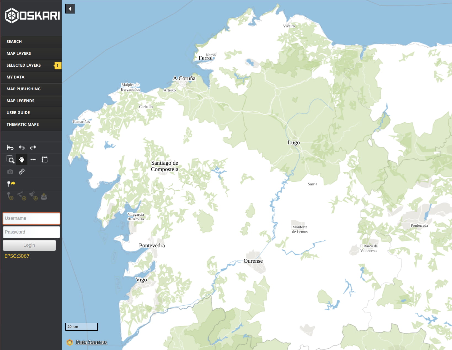This screenshot has height=350, width=452.
Task: Click the EPSG:3067 projection link
Action: click(17, 256)
